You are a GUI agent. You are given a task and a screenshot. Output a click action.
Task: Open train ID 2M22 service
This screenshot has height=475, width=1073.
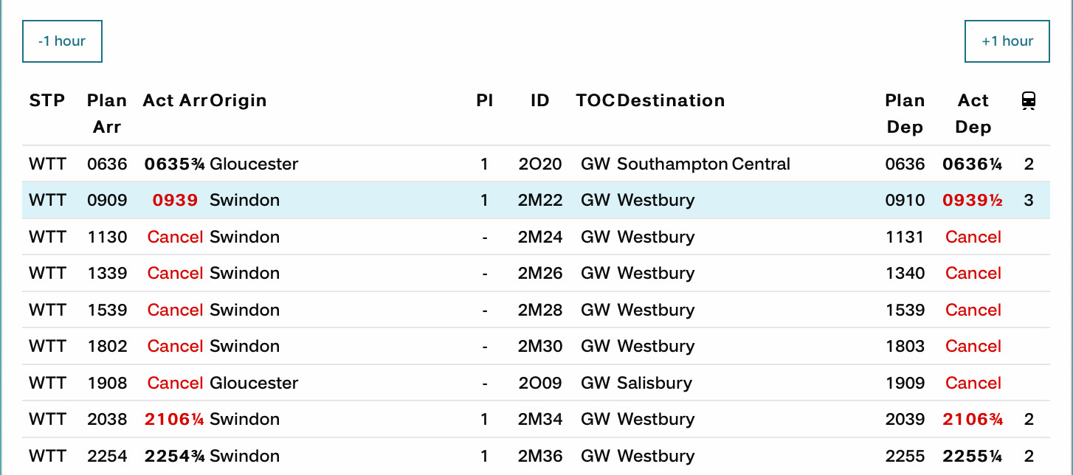[540, 200]
